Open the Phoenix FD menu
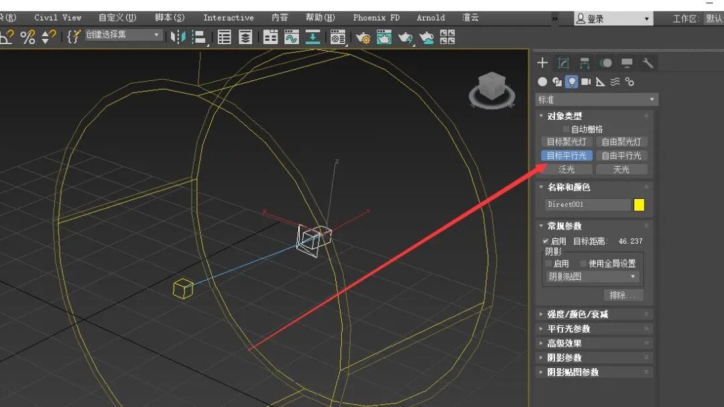724x407 pixels. pyautogui.click(x=376, y=17)
